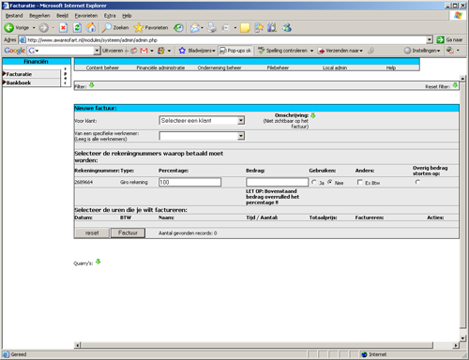Open Financiële administratie tab
469x360 pixels.
tap(160, 67)
